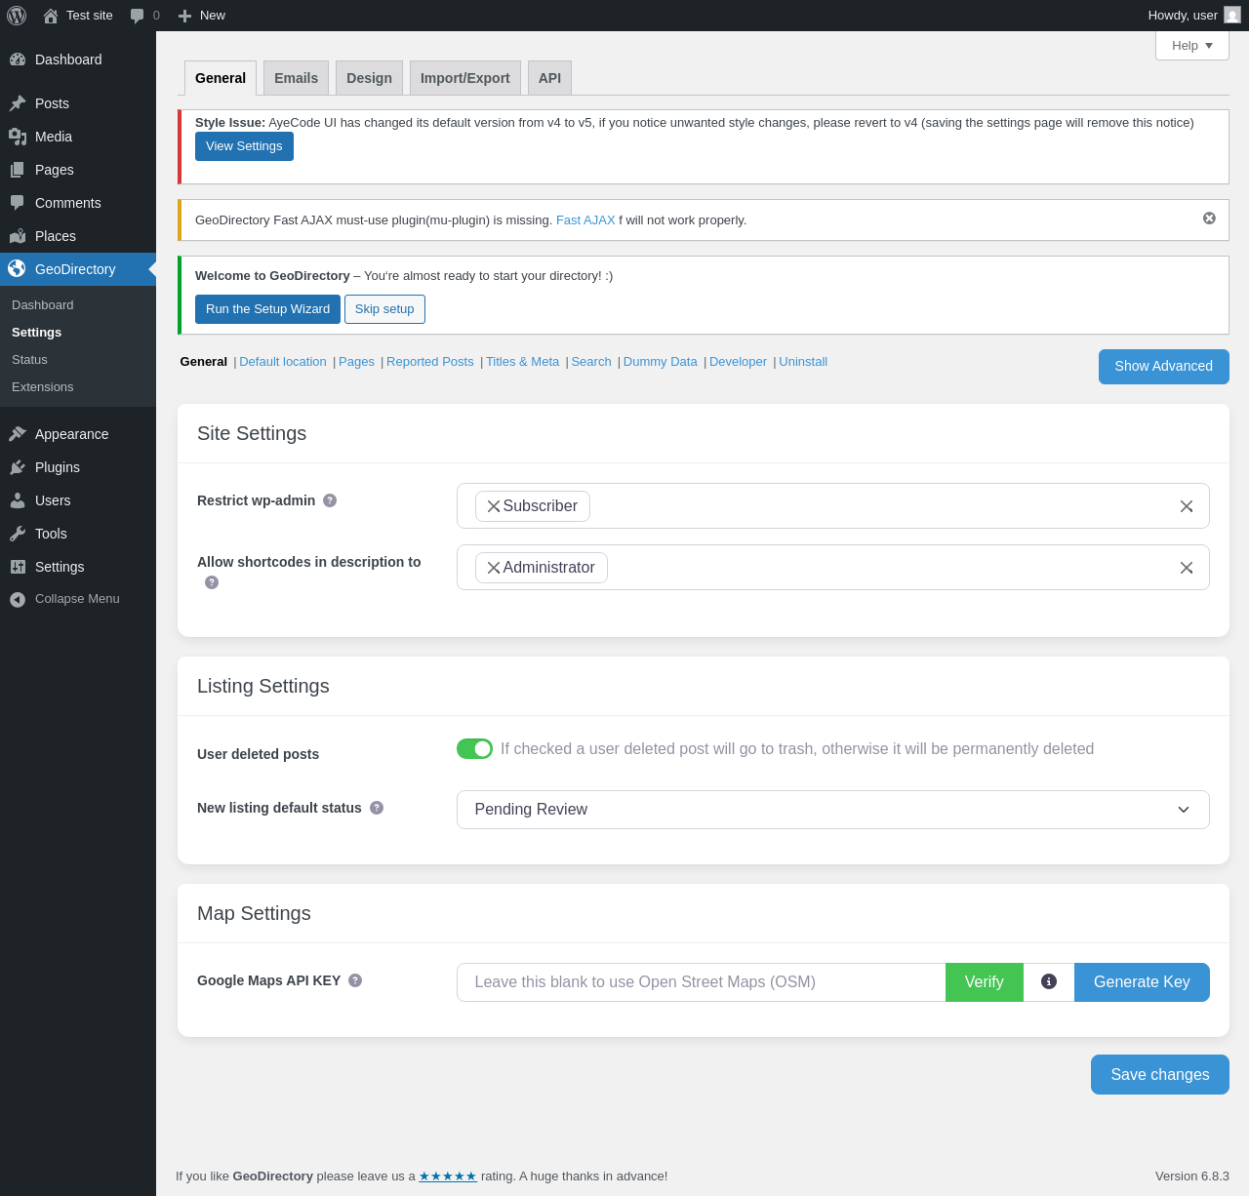
Task: Clear all selections in Restrict wp-admin field
Action: pyautogui.click(x=1187, y=506)
